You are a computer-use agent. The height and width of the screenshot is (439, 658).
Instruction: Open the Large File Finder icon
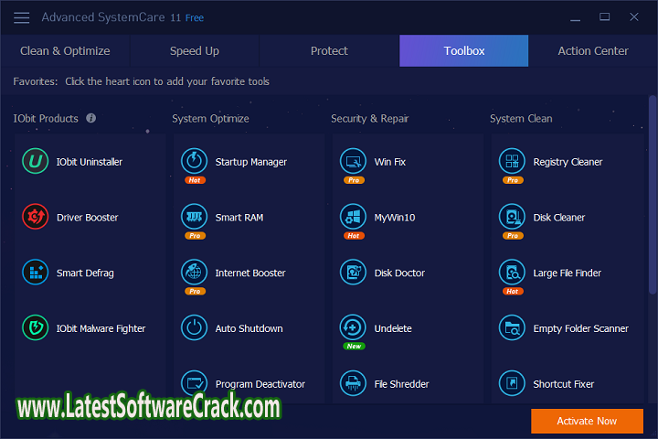coord(512,273)
